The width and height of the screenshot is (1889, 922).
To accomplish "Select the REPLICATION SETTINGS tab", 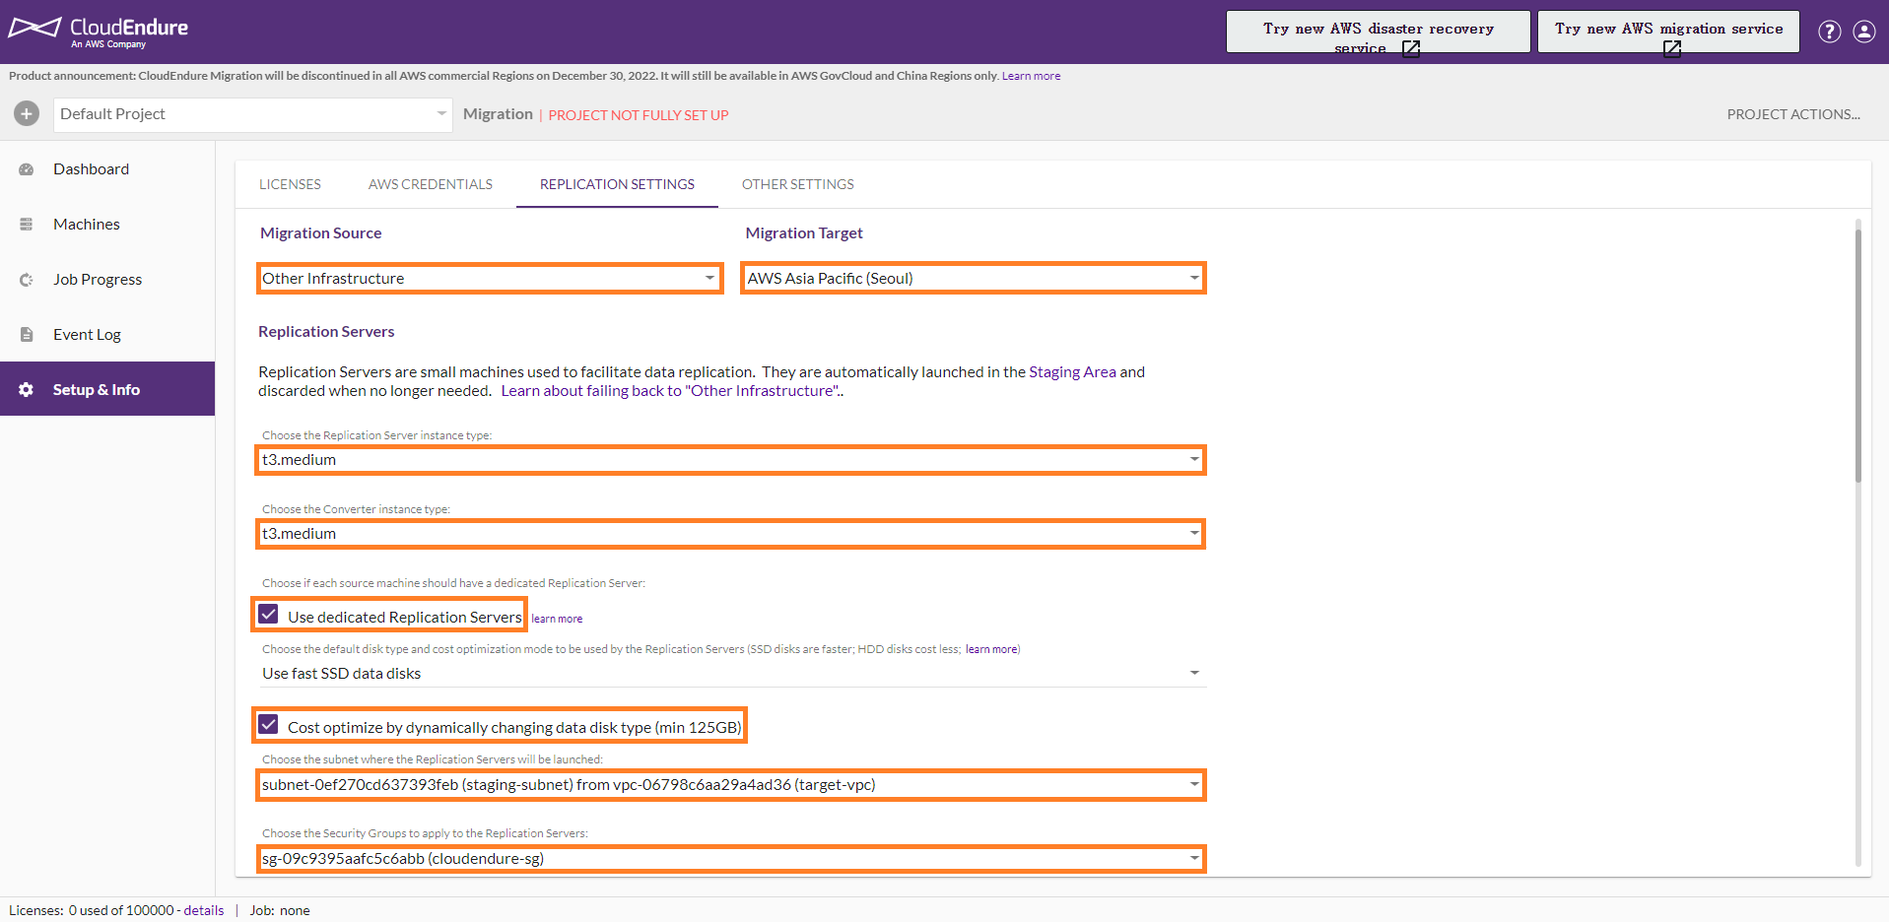I will click(617, 184).
